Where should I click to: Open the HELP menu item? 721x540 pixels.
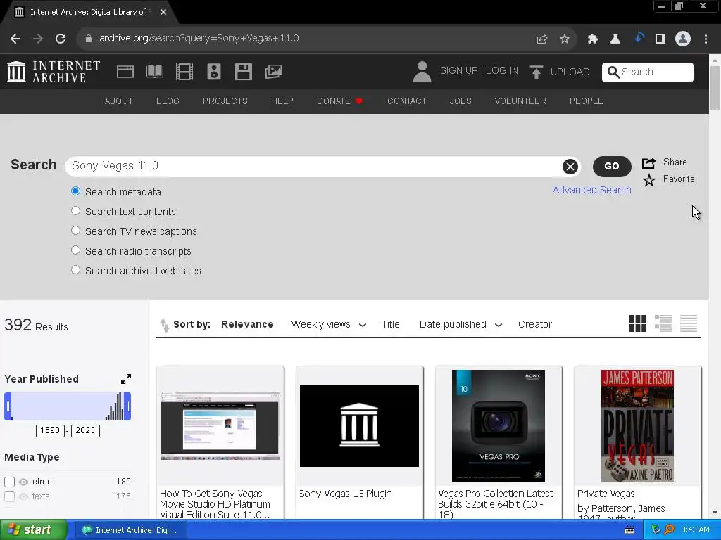click(x=282, y=101)
